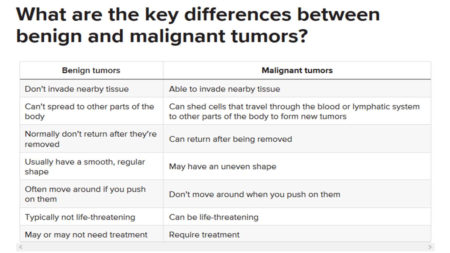Viewport: 450px width, 253px height.
Task: Click the 'Can return after being removed' cell
Action: (297, 139)
